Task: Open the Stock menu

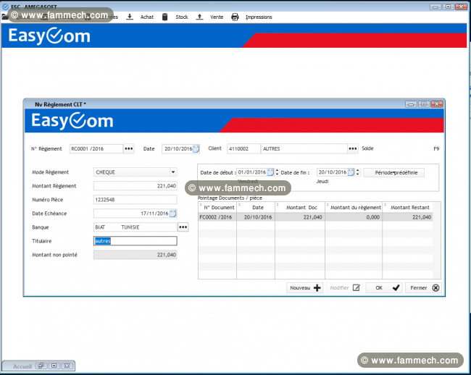Action: (182, 17)
